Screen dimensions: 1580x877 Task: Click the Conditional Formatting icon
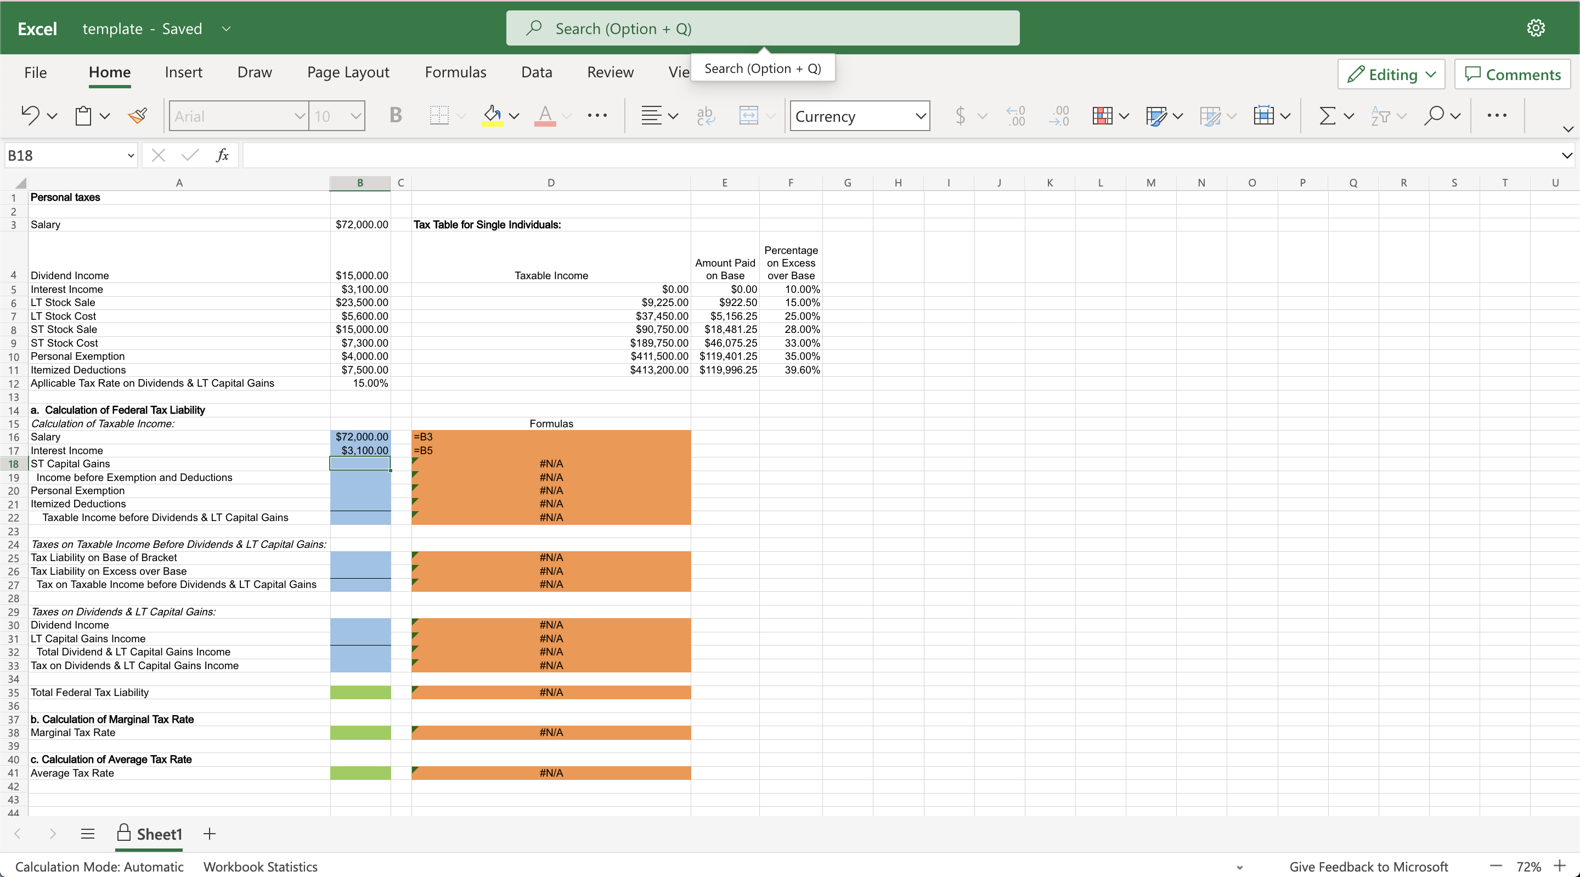[x=1102, y=116]
